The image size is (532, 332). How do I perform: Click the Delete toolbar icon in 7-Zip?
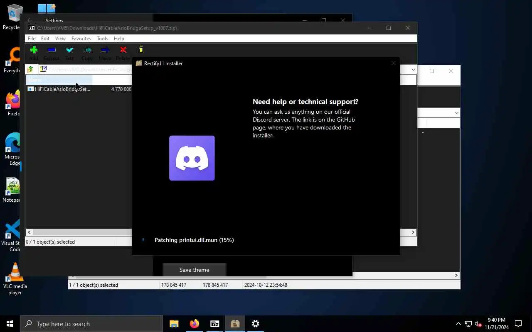tap(123, 50)
